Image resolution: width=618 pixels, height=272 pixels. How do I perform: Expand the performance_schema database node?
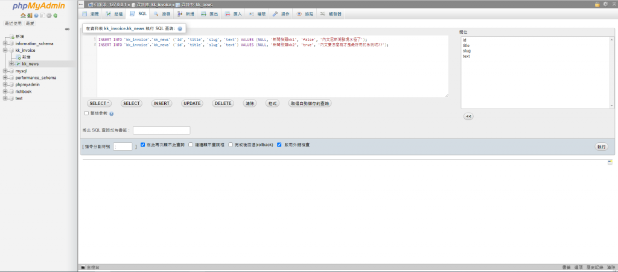tap(5, 78)
